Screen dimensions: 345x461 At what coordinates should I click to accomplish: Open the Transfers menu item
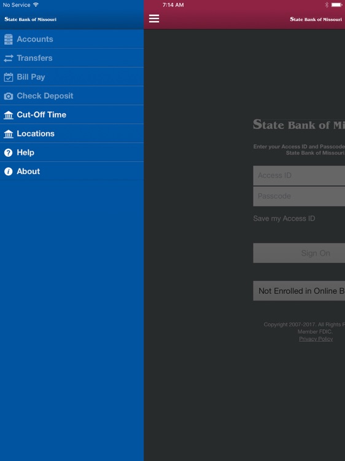tap(72, 58)
